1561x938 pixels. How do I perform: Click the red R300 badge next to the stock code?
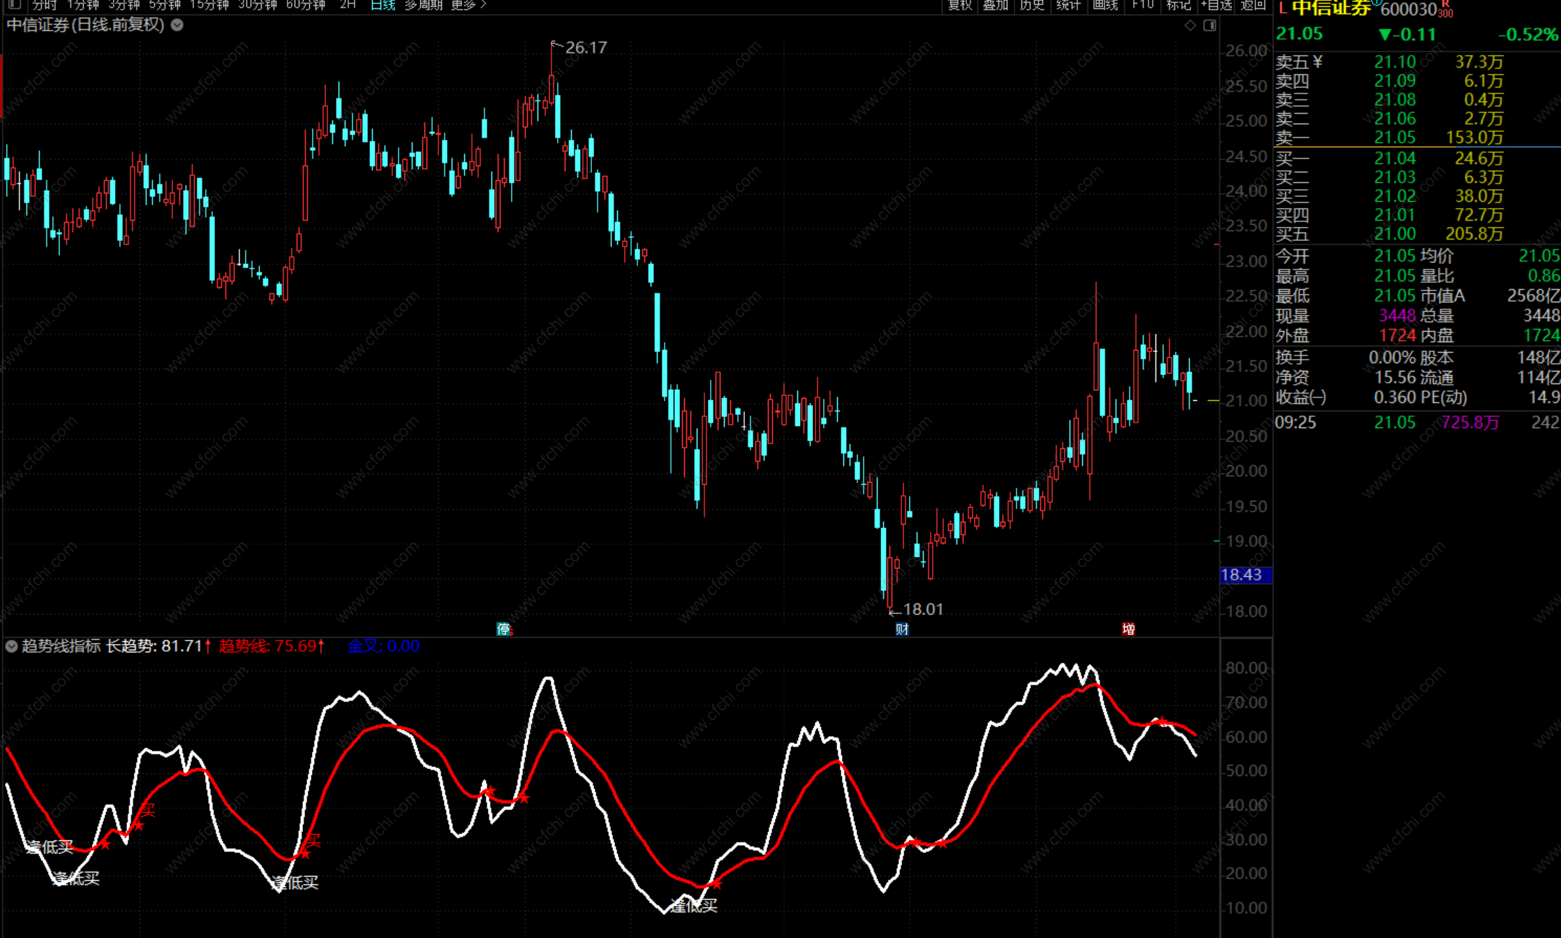point(1446,10)
